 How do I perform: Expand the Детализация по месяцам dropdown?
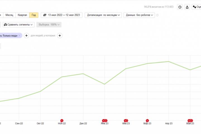click(x=103, y=15)
